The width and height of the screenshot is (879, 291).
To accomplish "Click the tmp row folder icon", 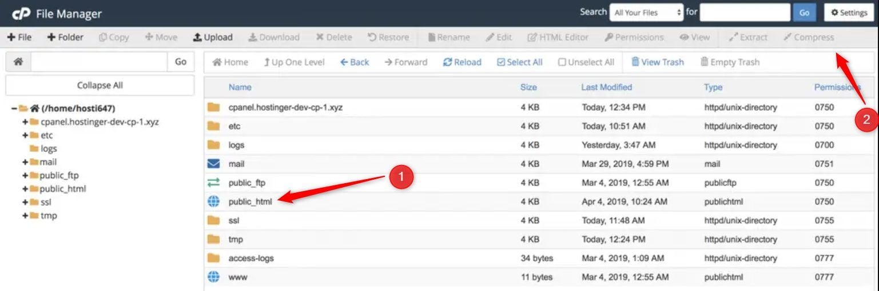I will [x=214, y=239].
